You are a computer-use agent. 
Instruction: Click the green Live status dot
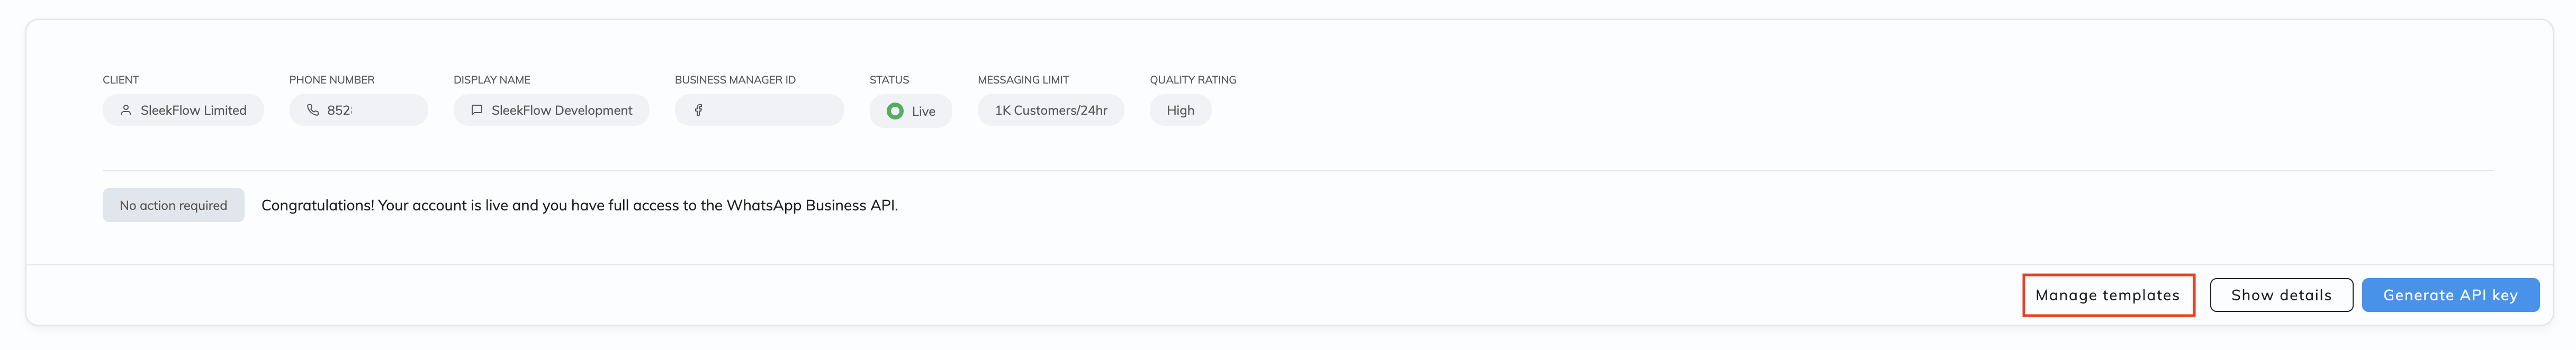tap(895, 111)
